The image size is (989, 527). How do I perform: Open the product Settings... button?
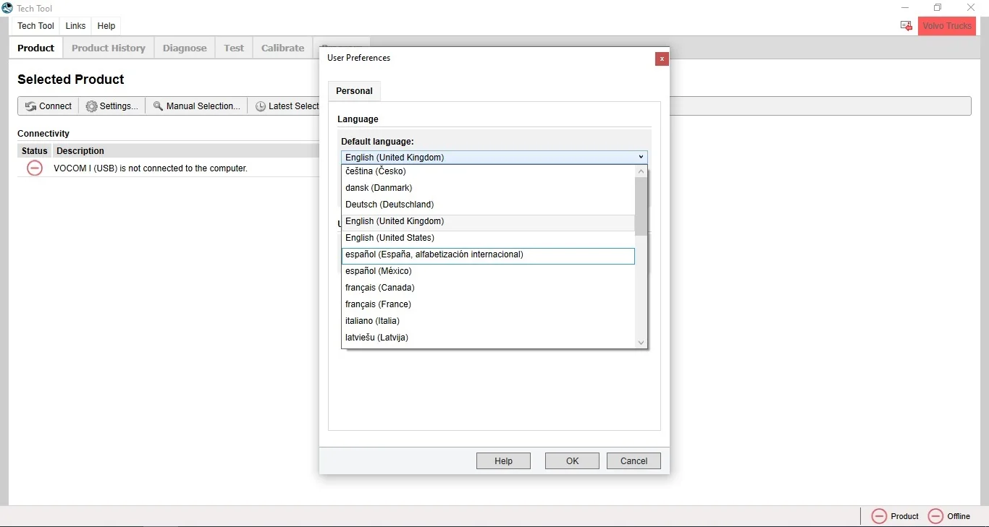[112, 106]
